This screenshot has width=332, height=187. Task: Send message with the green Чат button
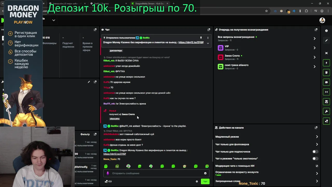click(205, 181)
